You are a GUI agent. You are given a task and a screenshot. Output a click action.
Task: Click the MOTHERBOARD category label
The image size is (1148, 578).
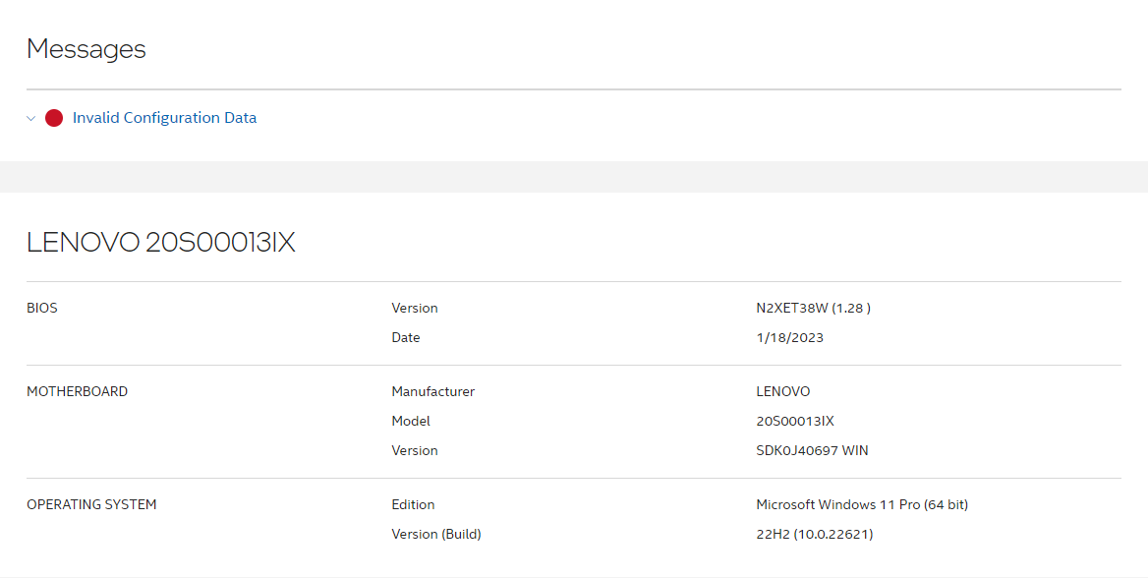coord(77,391)
